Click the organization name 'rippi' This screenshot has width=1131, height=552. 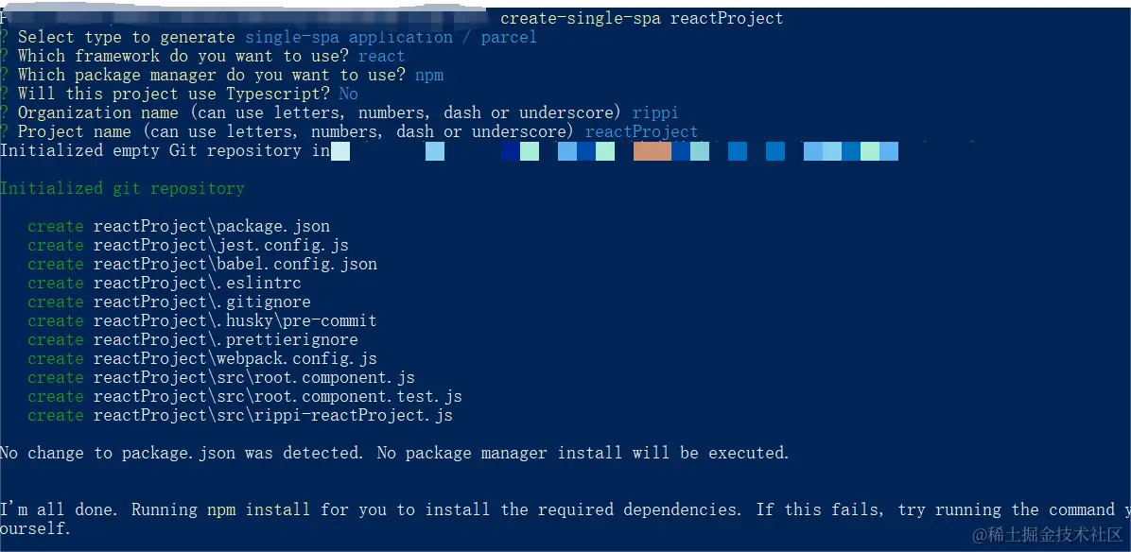coord(655,113)
